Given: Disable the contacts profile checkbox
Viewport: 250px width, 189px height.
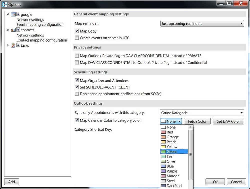Looking at the screenshot, I should pyautogui.click(x=18, y=29).
